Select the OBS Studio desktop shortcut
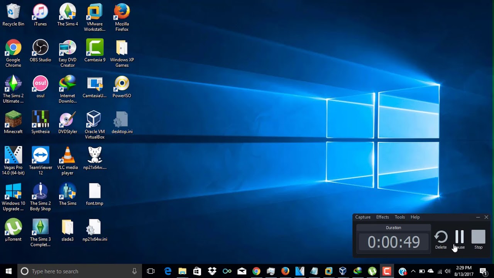The image size is (494, 278). 41,51
